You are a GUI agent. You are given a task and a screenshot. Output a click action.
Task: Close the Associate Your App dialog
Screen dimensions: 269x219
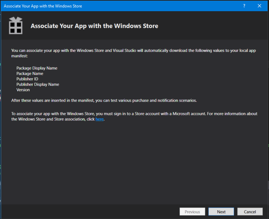(x=260, y=6)
